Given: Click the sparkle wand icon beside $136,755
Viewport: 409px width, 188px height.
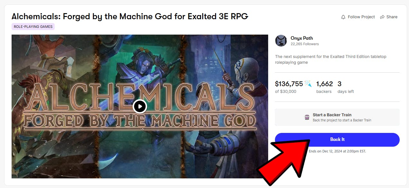Looking at the screenshot, I should [308, 84].
